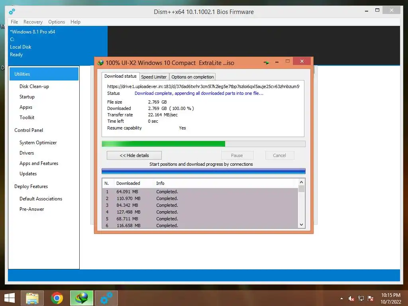Viewport: 408px width, 306px height.
Task: Switch to Dism++ on the taskbar
Action: click(106, 298)
